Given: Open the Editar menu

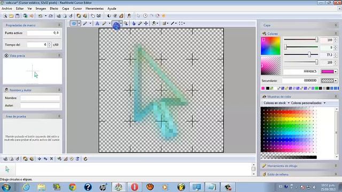Looking at the screenshot, I should 20,9.
